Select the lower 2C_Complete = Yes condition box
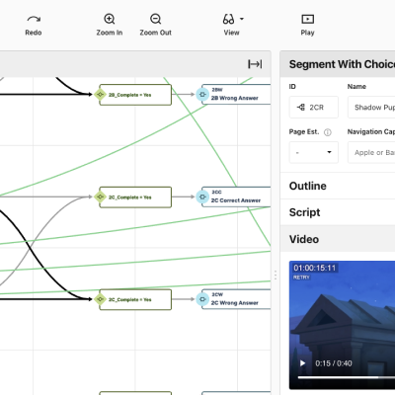Screen dimensions: 395x395 point(135,299)
